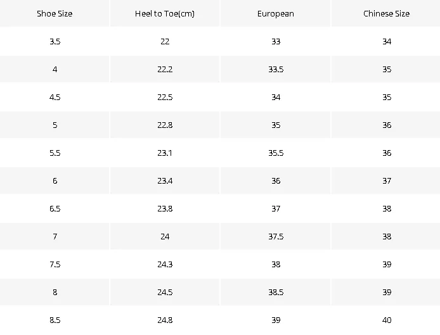Image resolution: width=440 pixels, height=335 pixels.
Task: Click Chinese size 34 cell
Action: 386,42
